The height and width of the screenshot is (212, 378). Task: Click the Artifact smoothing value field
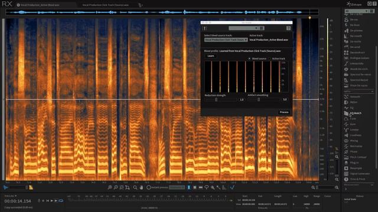(285, 100)
